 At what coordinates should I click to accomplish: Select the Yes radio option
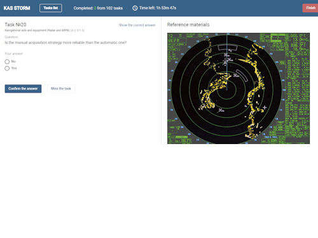[7, 69]
